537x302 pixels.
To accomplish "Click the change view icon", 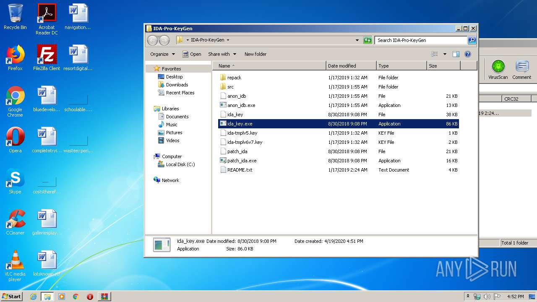I will [435, 54].
